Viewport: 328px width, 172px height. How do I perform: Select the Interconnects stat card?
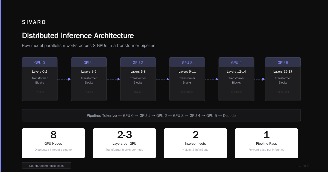(195, 143)
